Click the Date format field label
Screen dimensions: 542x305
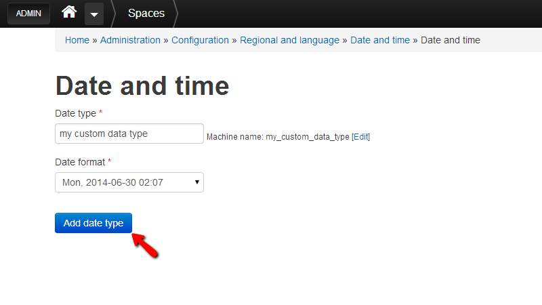pos(81,162)
